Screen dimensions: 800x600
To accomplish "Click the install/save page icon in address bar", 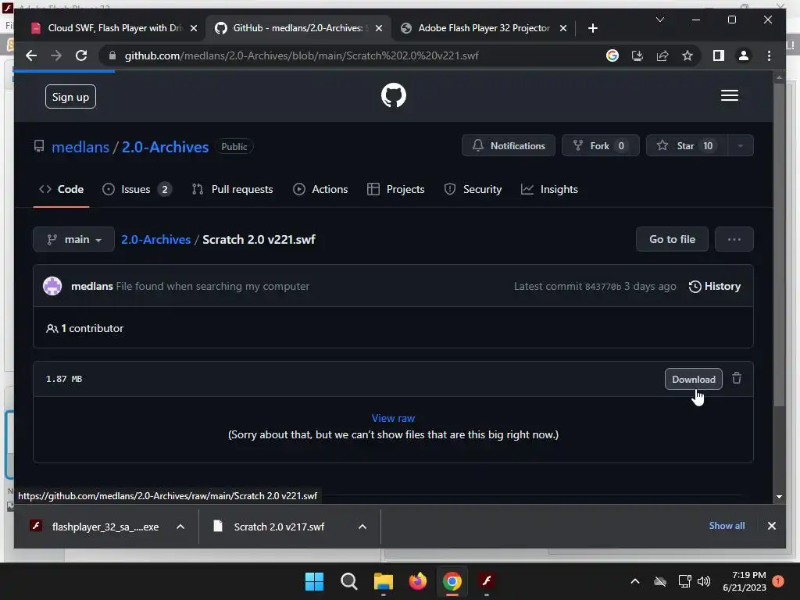I will (x=637, y=55).
